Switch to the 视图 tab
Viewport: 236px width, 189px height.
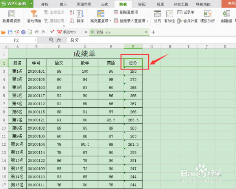[160, 4]
